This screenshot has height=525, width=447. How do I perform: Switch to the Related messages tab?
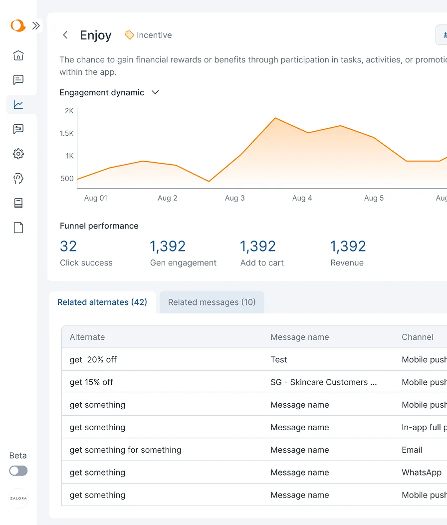[212, 302]
